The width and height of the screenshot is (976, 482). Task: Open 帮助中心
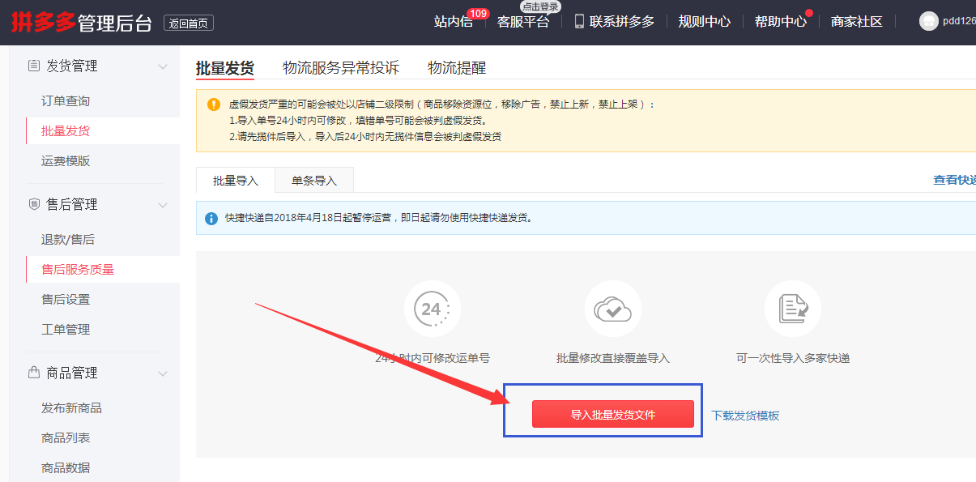781,22
